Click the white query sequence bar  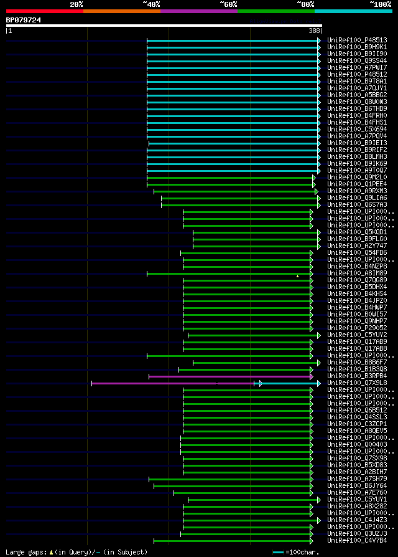pos(164,26)
